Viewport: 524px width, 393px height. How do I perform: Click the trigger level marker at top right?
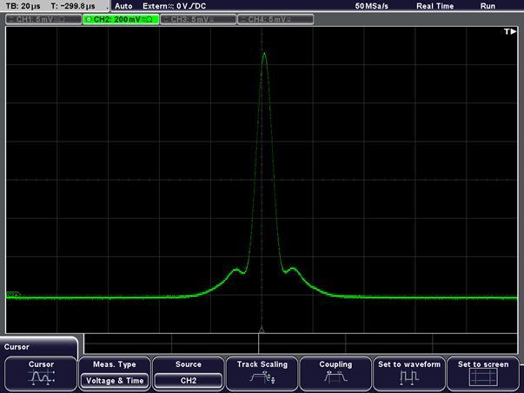point(510,31)
